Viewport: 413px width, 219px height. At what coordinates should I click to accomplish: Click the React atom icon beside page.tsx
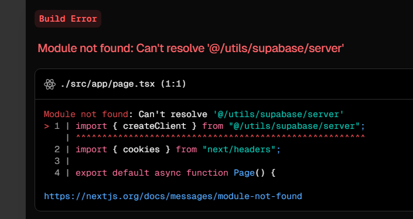[50, 84]
